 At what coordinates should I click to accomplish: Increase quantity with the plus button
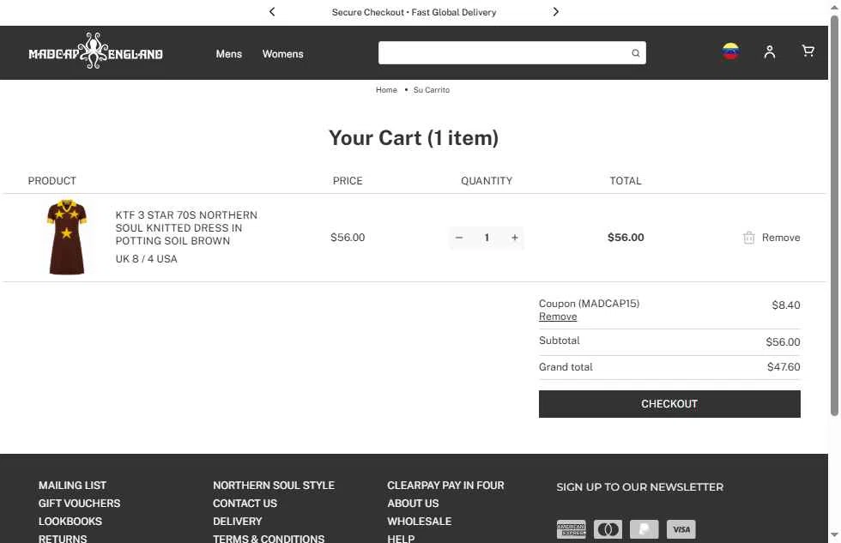coord(514,238)
